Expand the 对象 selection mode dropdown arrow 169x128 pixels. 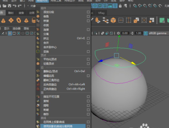tap(28, 6)
